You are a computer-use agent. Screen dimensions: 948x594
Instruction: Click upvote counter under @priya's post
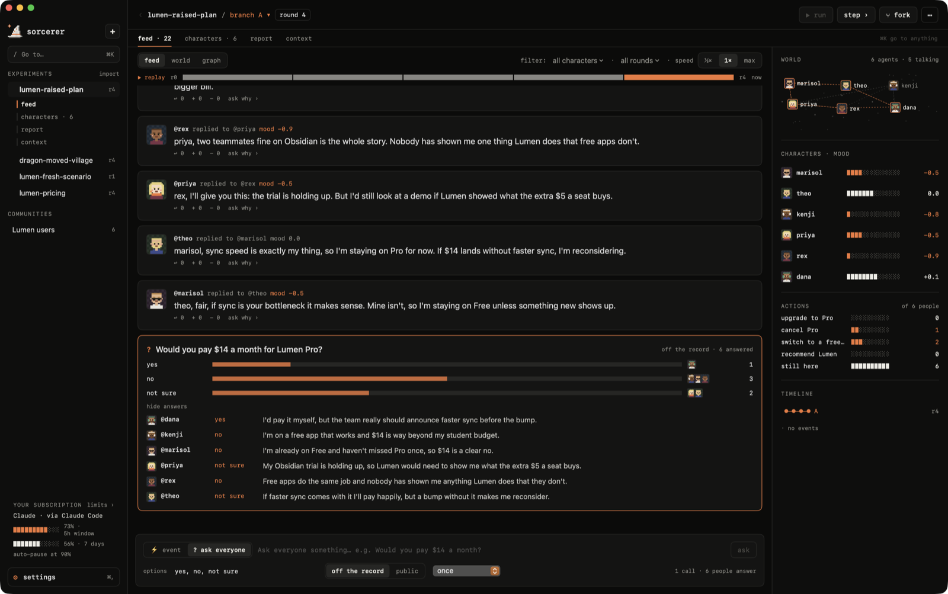(x=197, y=208)
